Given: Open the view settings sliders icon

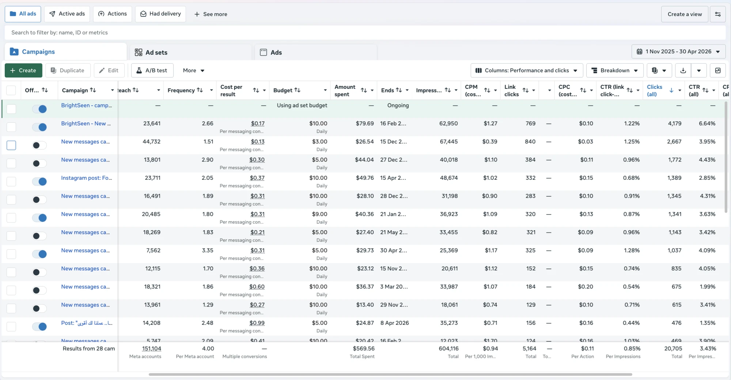Looking at the screenshot, I should tap(717, 14).
